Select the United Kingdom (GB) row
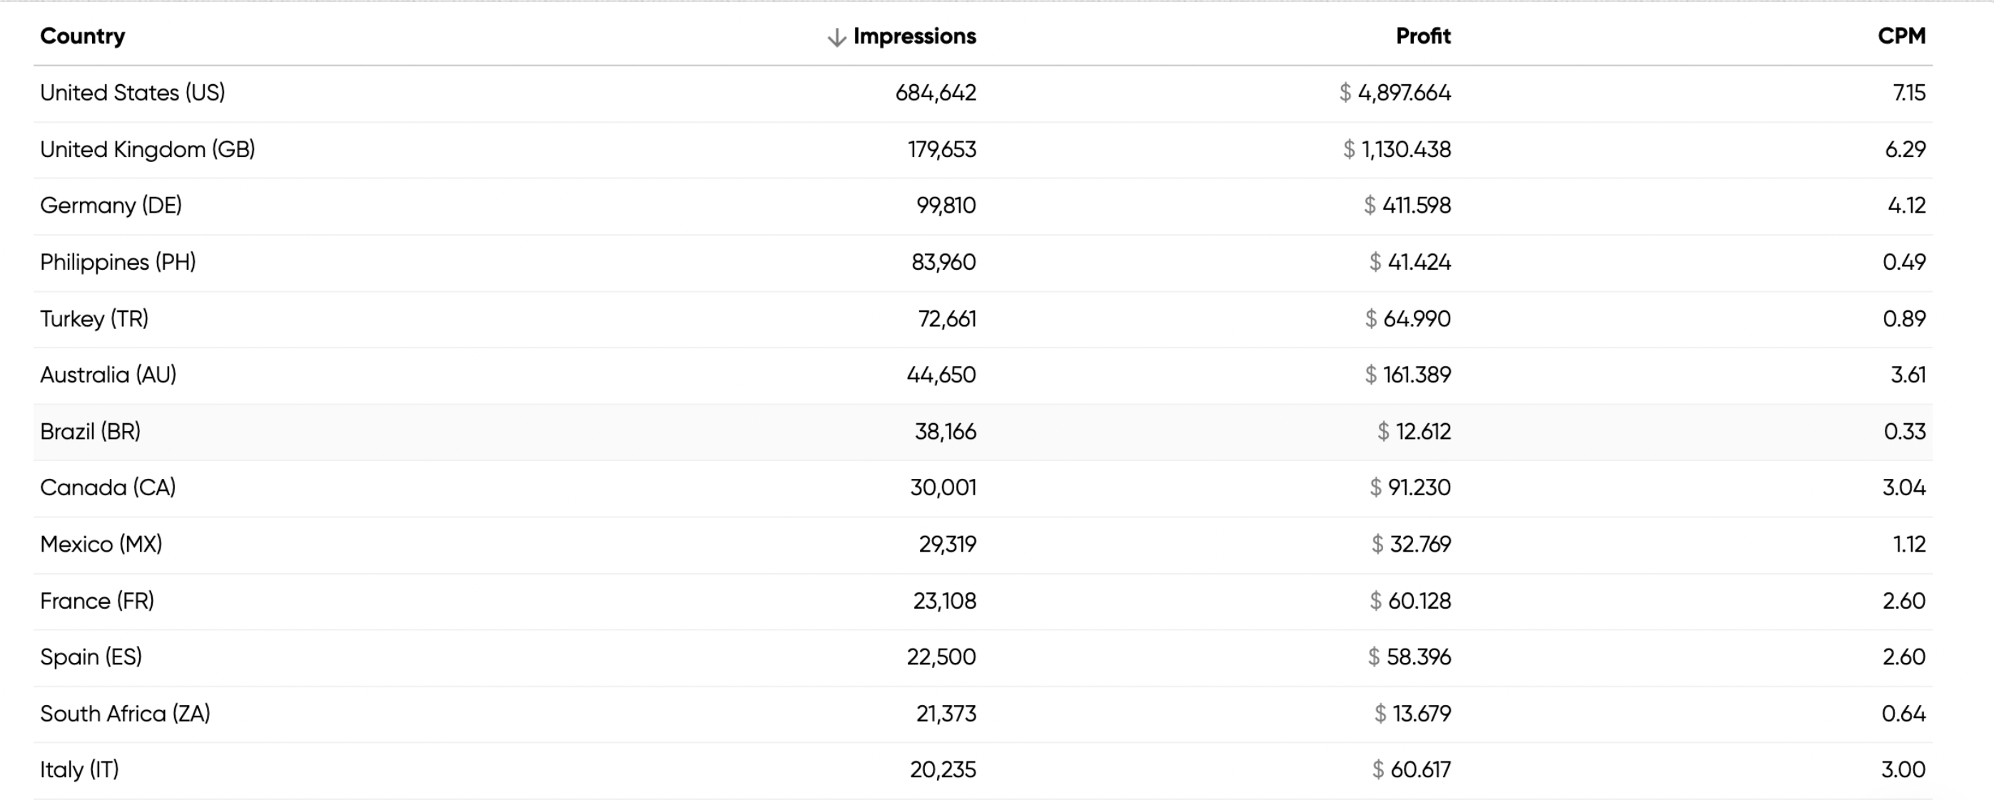The width and height of the screenshot is (1994, 810). pyautogui.click(x=983, y=149)
